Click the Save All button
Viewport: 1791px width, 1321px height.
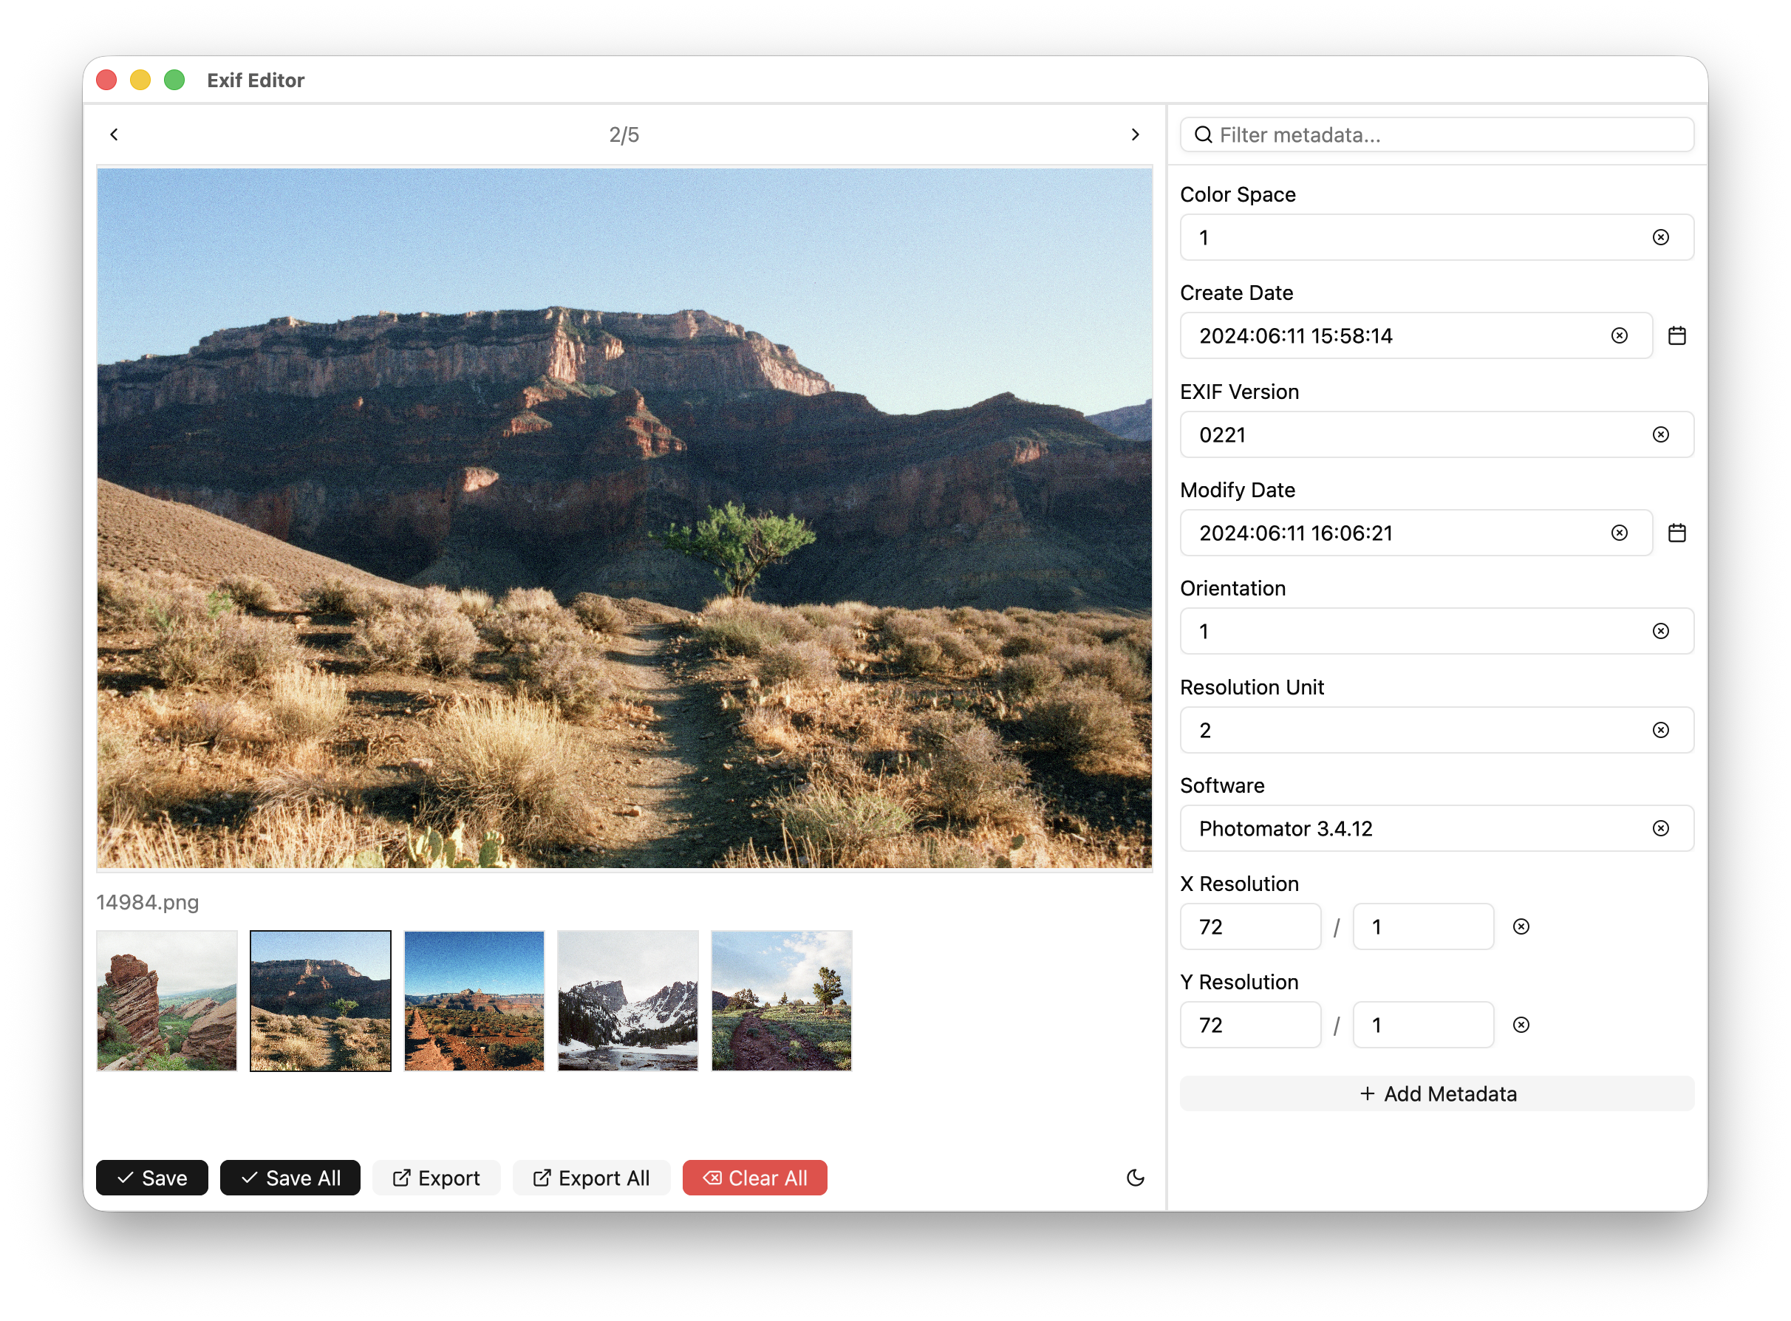click(290, 1178)
